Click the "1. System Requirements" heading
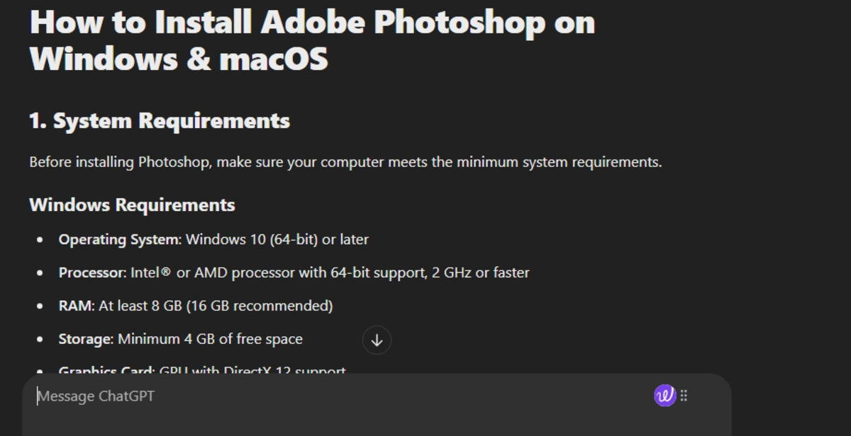The image size is (851, 436). (x=160, y=121)
